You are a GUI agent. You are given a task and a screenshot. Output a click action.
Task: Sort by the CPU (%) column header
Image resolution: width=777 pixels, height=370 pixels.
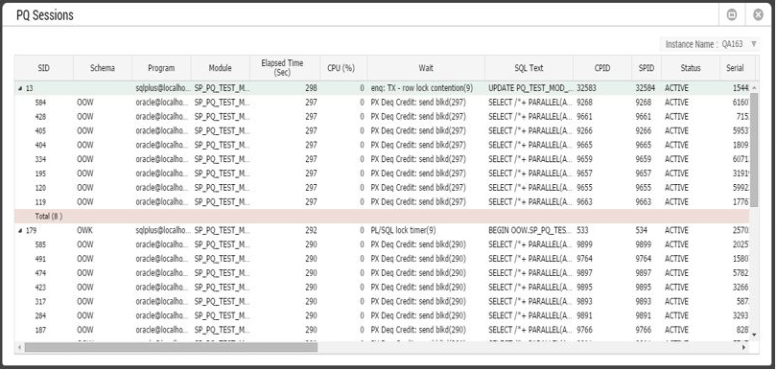coord(343,68)
